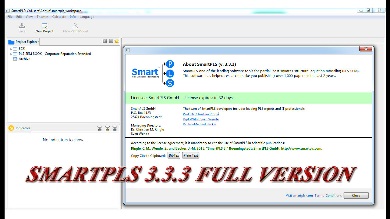
Task: Click the Archive folder icon
Action: pyautogui.click(x=15, y=59)
